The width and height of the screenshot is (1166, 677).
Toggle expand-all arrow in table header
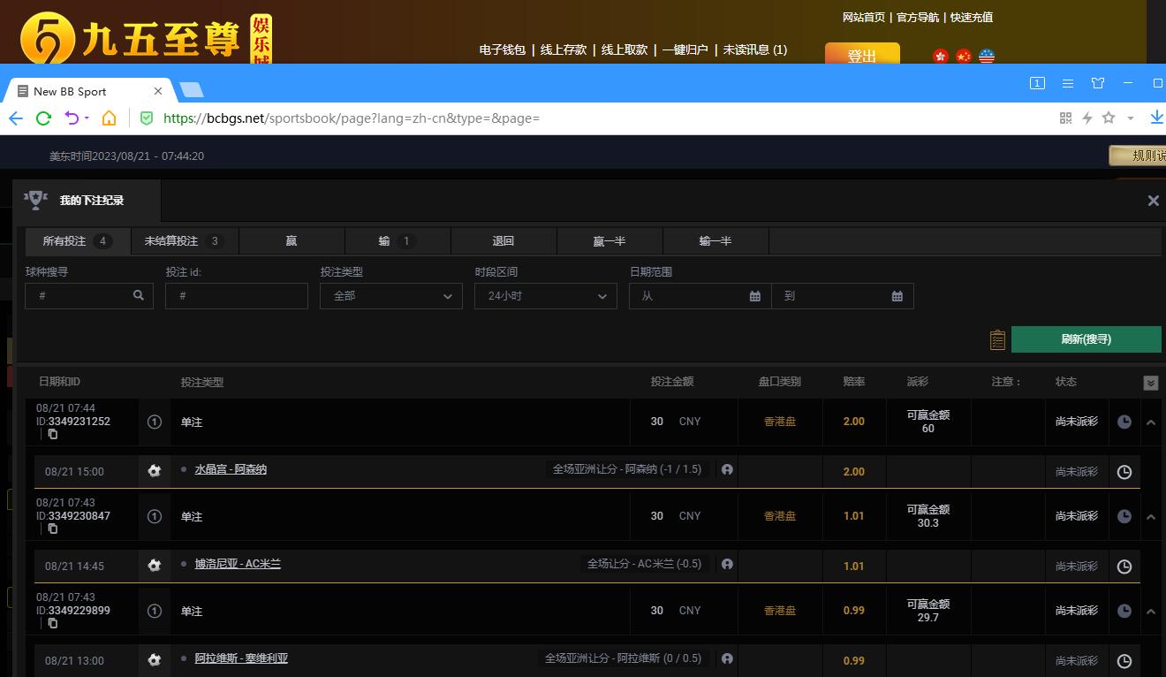(1150, 383)
